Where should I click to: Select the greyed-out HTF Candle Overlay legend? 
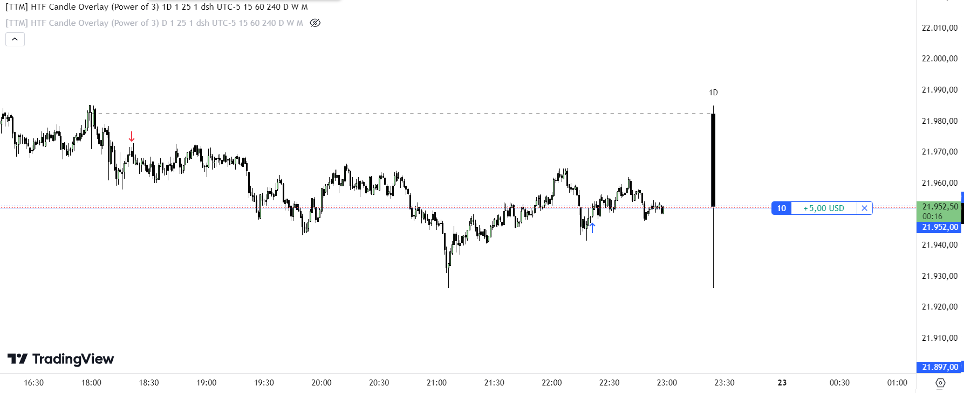tap(154, 23)
